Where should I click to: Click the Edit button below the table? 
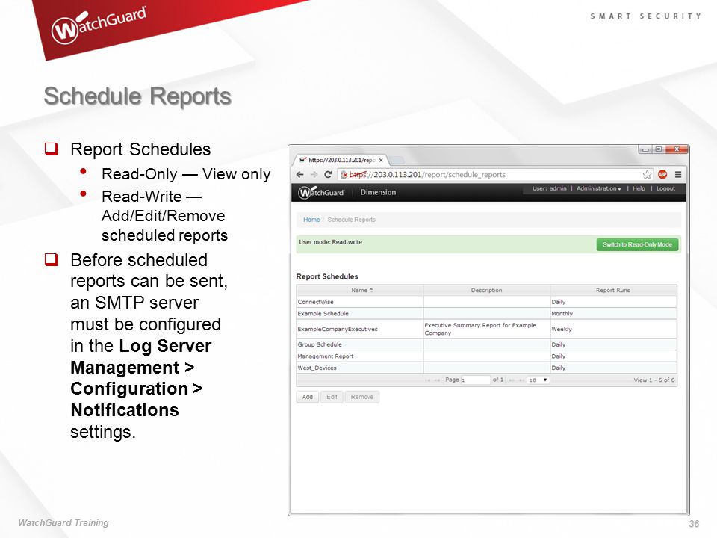332,397
